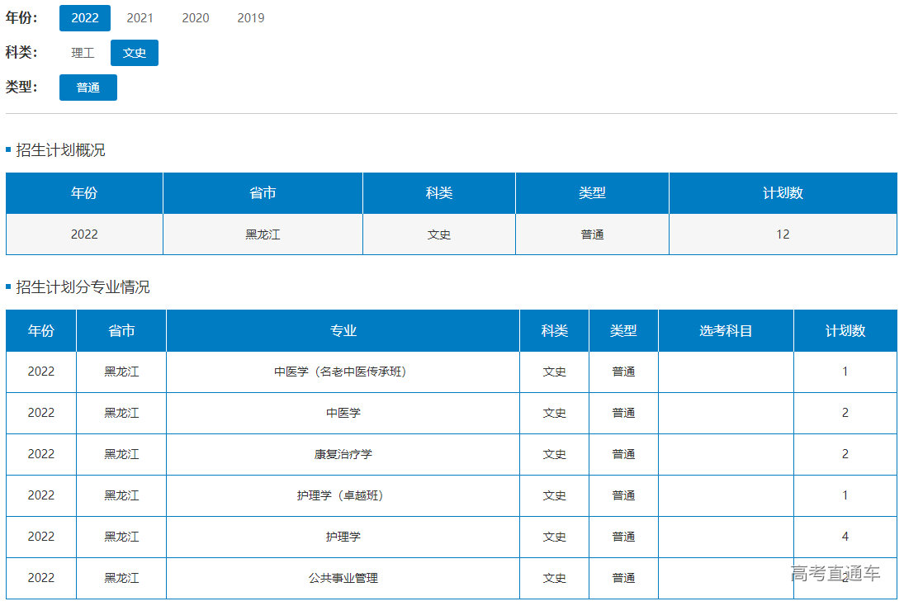Click the 中医学（名老中医传承班）major cell
The width and height of the screenshot is (904, 606).
343,372
